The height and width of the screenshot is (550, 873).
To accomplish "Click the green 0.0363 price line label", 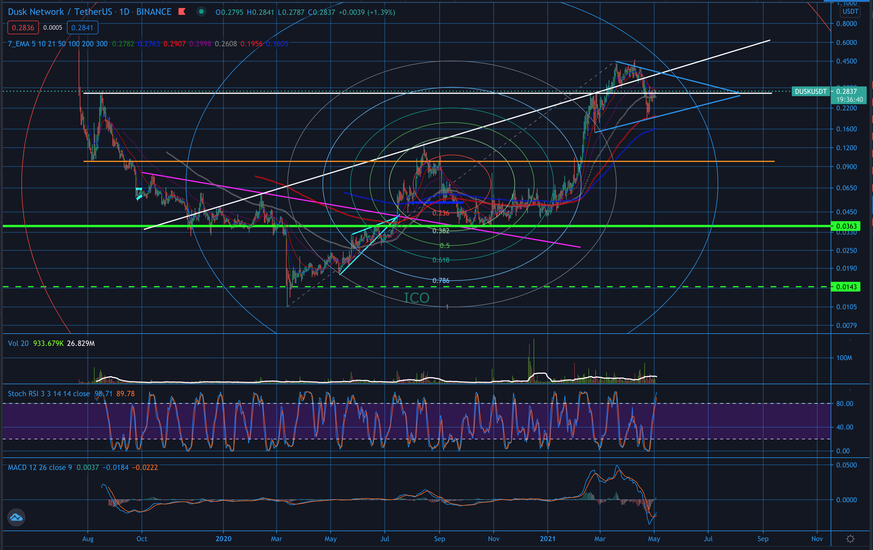I will tap(846, 226).
